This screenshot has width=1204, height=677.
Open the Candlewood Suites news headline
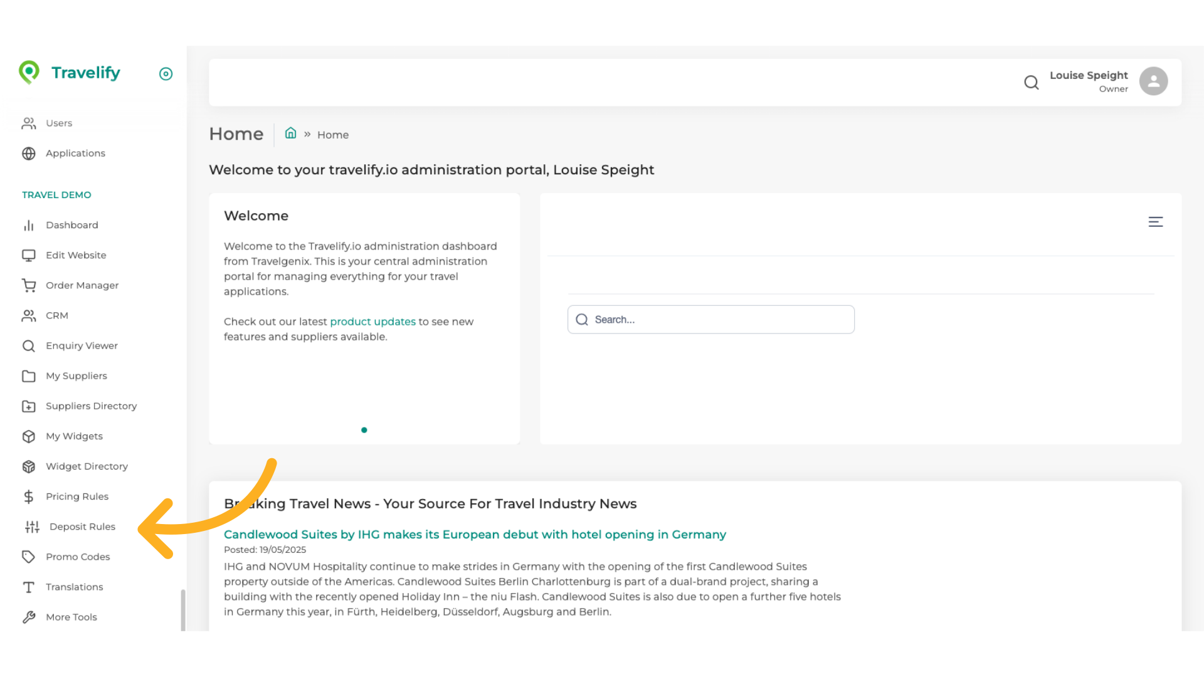475,535
